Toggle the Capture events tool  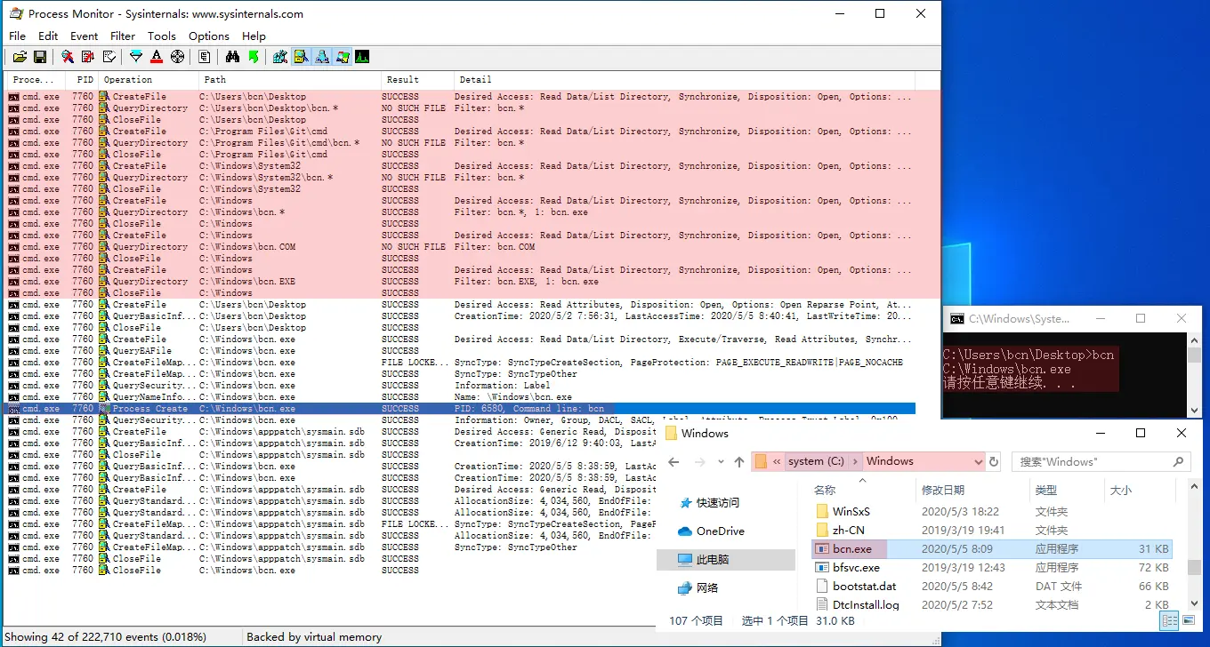point(66,56)
